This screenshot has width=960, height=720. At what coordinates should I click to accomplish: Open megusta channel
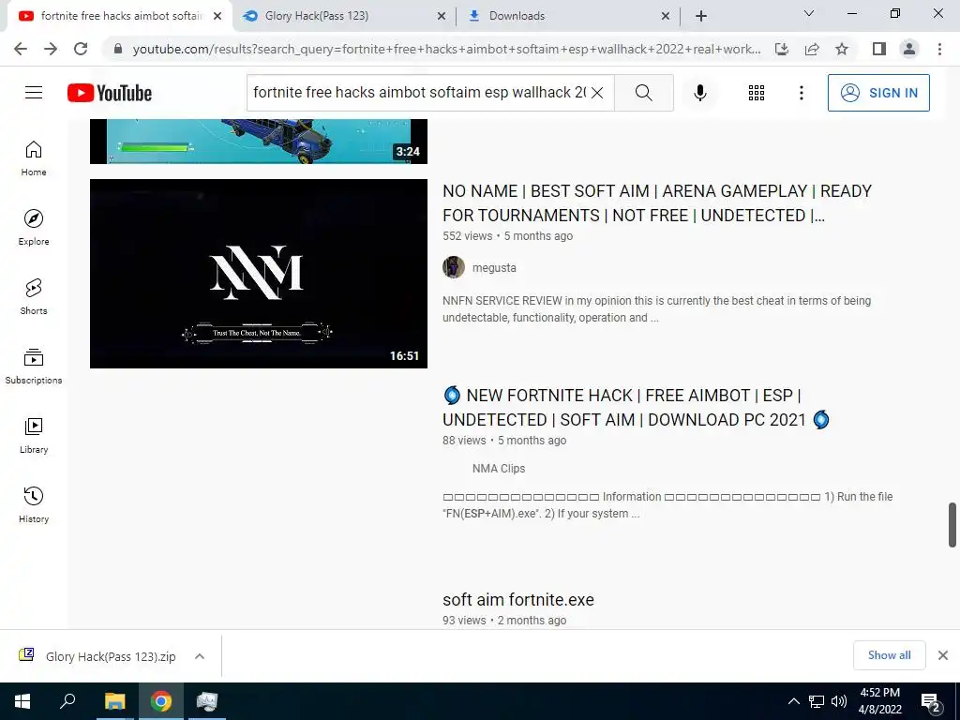tap(494, 267)
